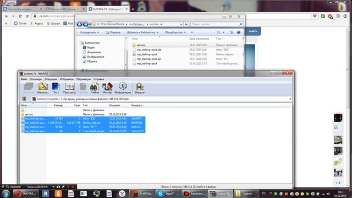352x198 pixels.
Task: Click the Find (Найти) binoculars icon
Action: click(95, 88)
